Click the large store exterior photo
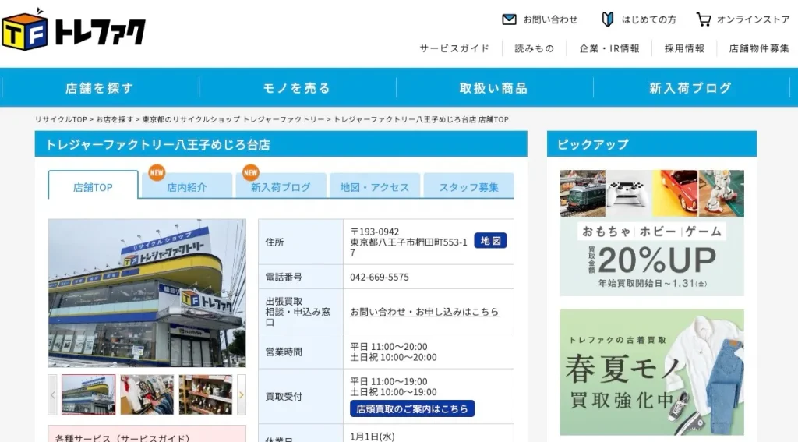Image resolution: width=798 pixels, height=442 pixels. click(147, 293)
